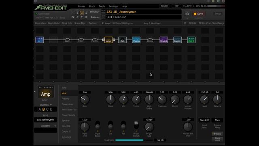
Task: Toggle the block Bypass button
Action: (217, 134)
